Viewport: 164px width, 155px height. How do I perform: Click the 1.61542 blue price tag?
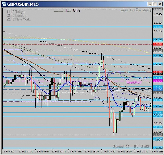pos(158,89)
